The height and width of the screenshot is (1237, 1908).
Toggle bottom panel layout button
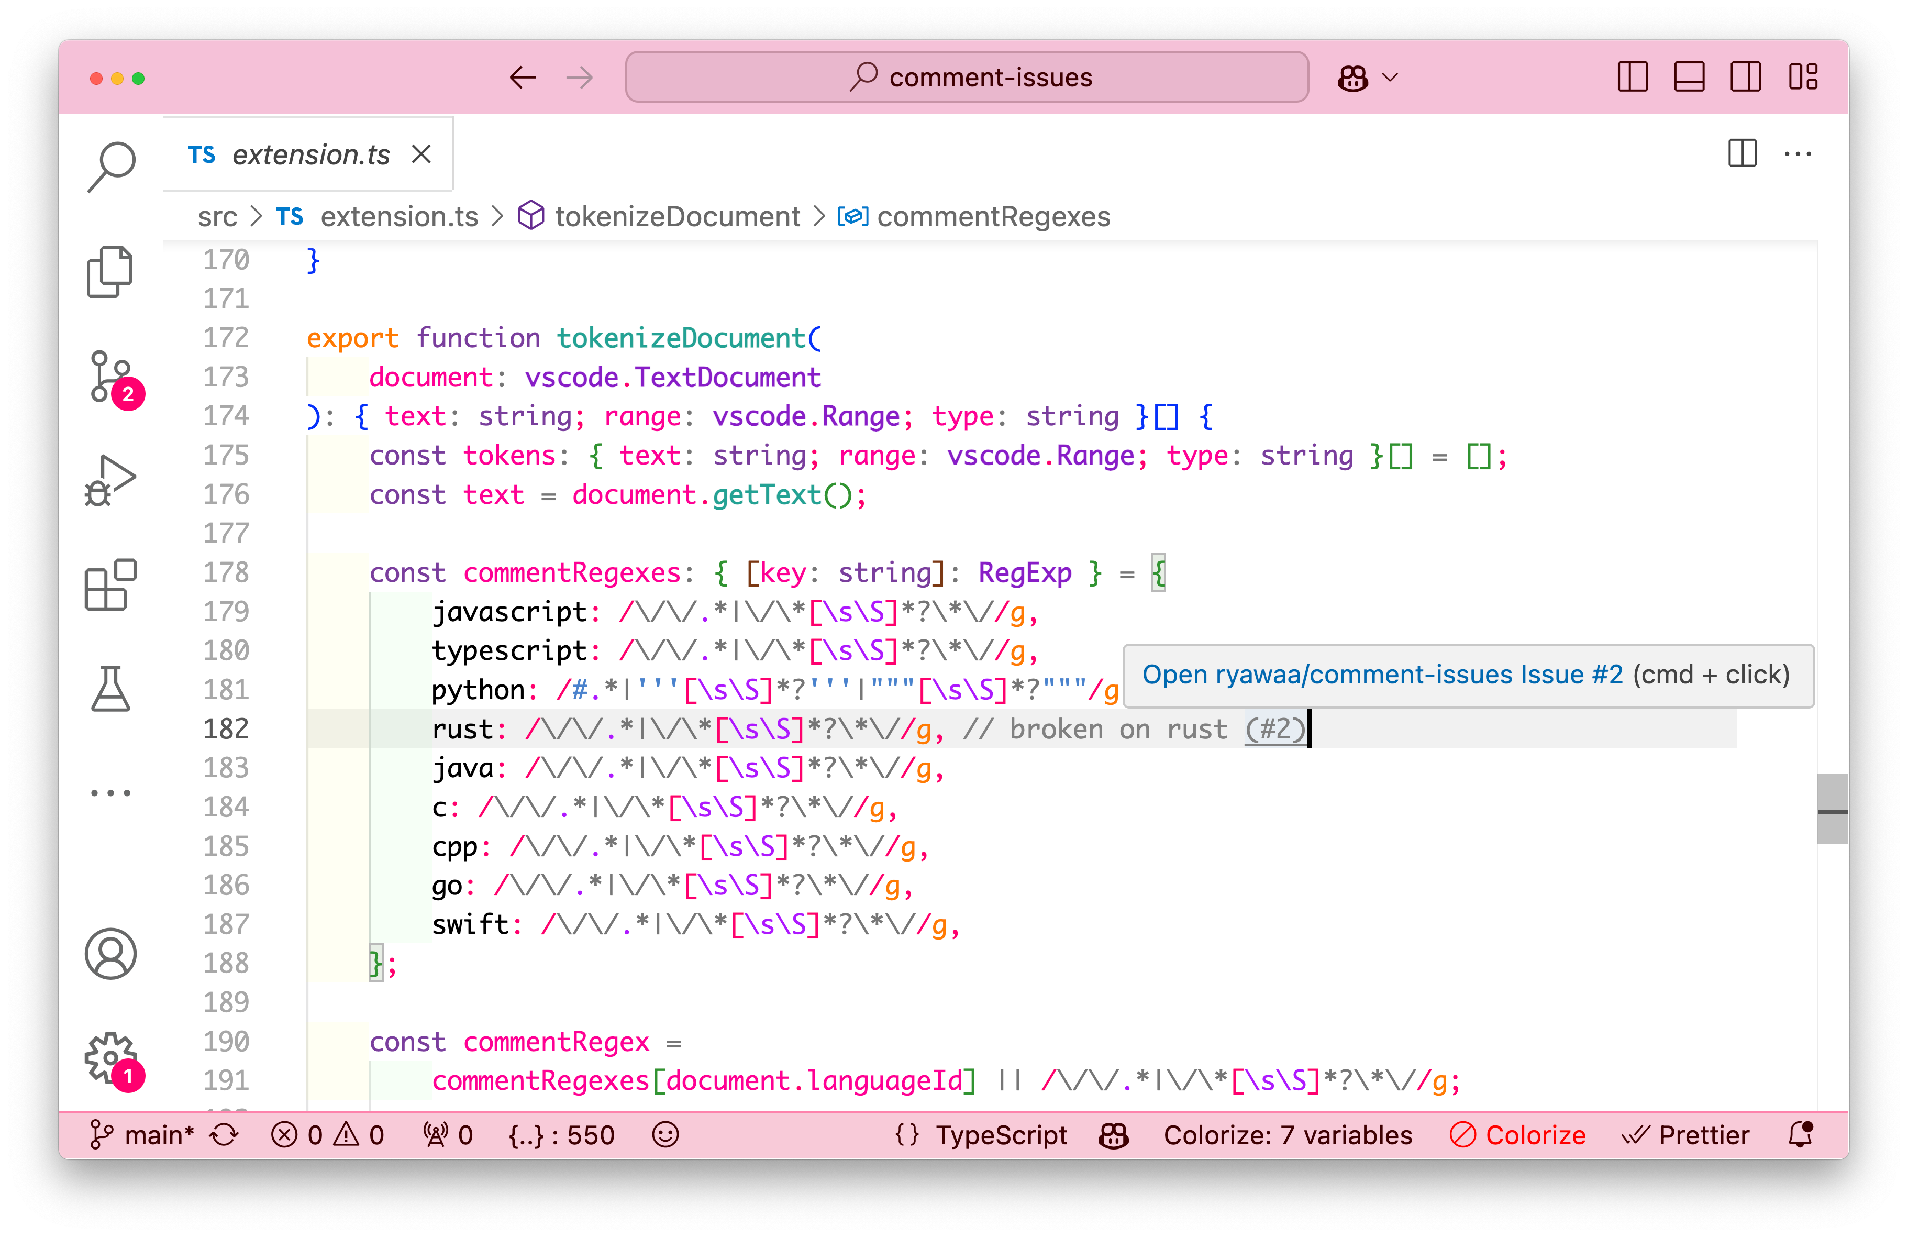pos(1689,77)
